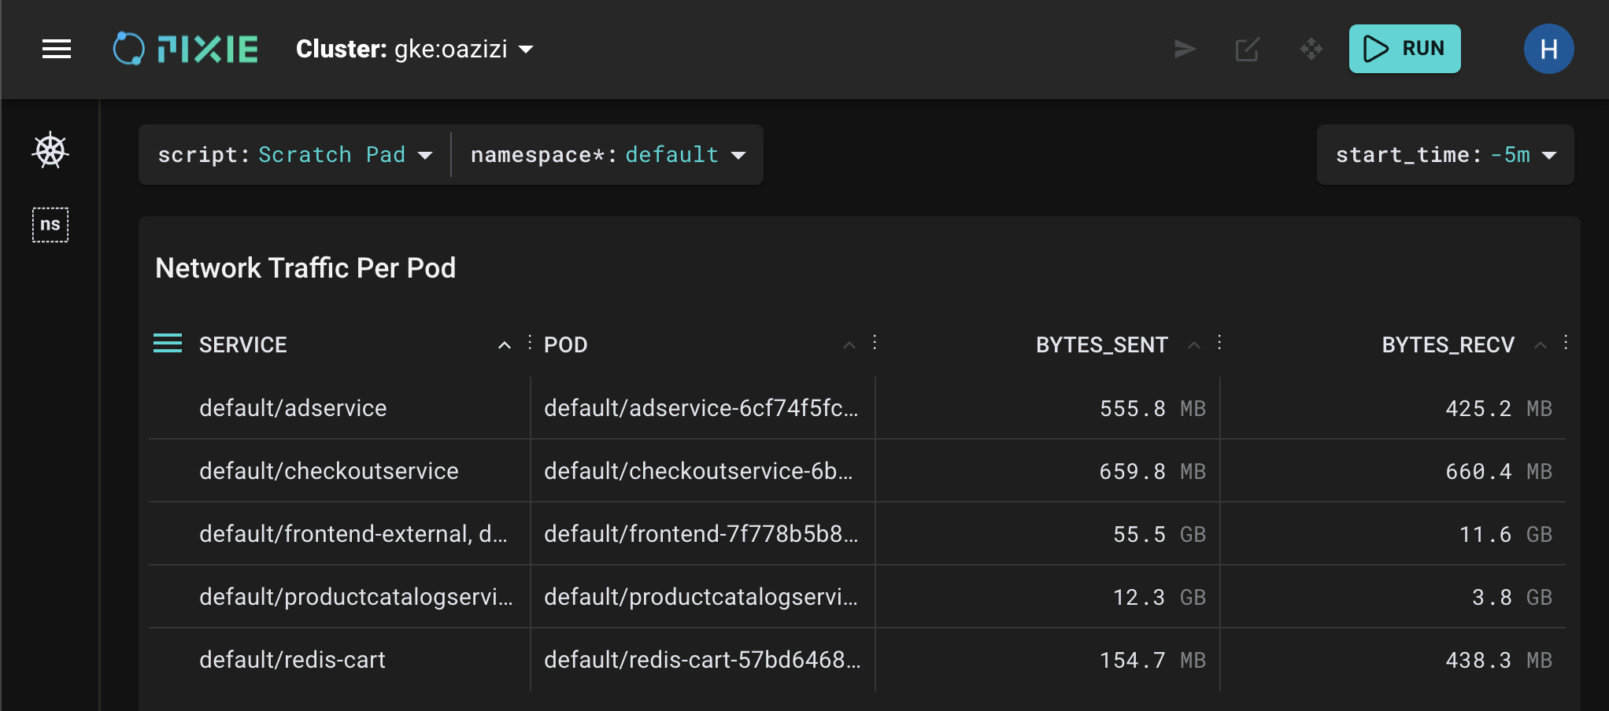Change the namespace default dropdown
This screenshot has width=1609, height=711.
(608, 155)
